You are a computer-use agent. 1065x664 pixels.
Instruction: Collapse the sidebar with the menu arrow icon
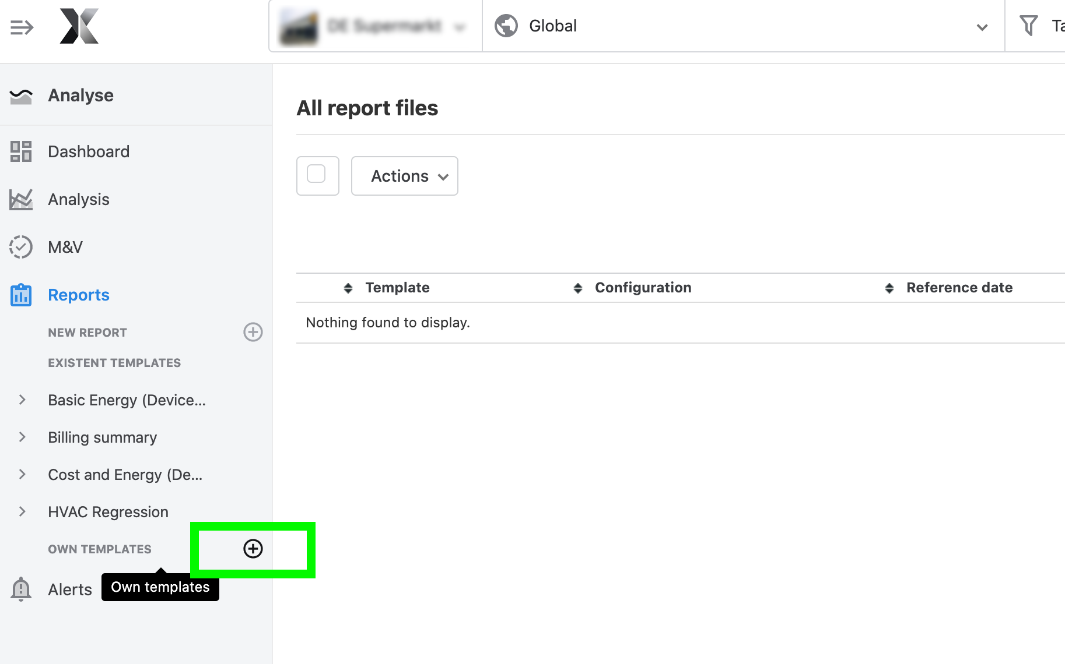click(x=22, y=27)
